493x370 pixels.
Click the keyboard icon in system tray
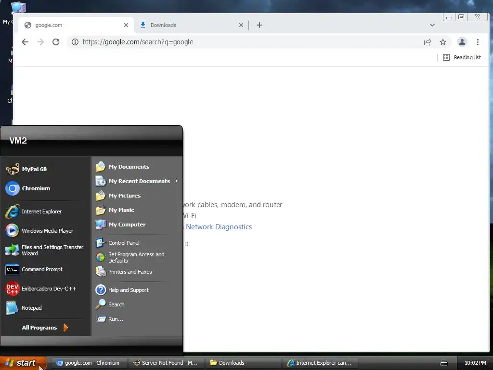coord(443,363)
